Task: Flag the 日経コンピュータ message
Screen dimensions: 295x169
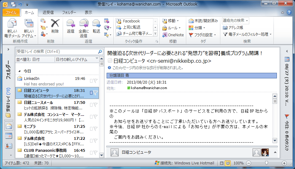Action: point(96,93)
